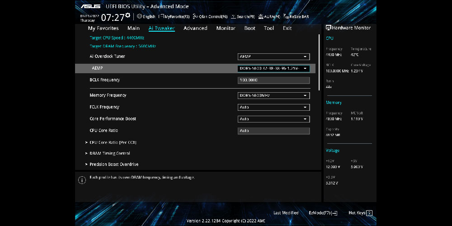
Task: Expand CPU Core Ratio (Per CCX)
Action: pyautogui.click(x=113, y=142)
